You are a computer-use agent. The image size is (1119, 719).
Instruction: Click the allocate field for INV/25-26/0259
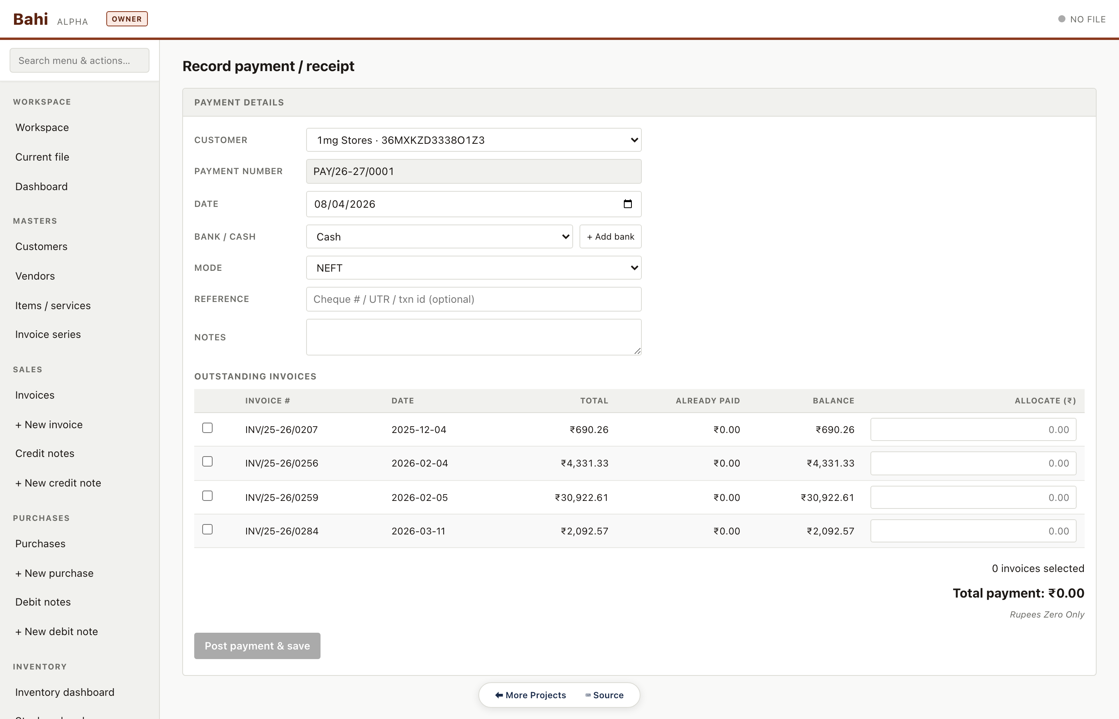tap(973, 498)
